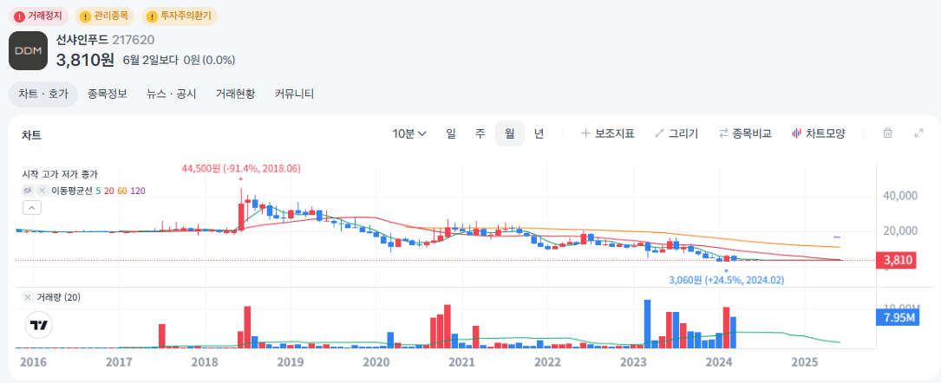Viewport: 941px width, 383px height.
Task: Click the 거래정지 badge text
Action: tap(45, 16)
